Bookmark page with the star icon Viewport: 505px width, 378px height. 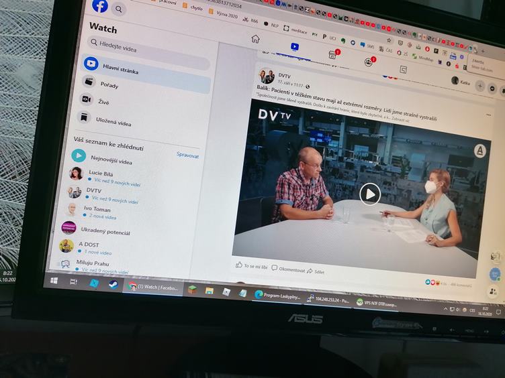[x=389, y=40]
